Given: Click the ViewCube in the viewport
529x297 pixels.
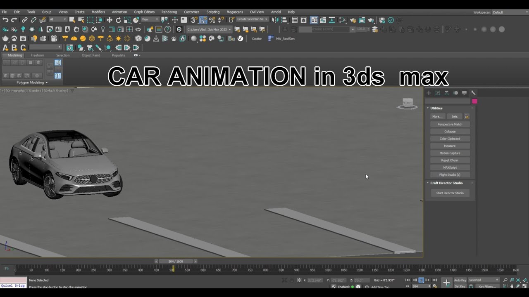Looking at the screenshot, I should tap(407, 104).
